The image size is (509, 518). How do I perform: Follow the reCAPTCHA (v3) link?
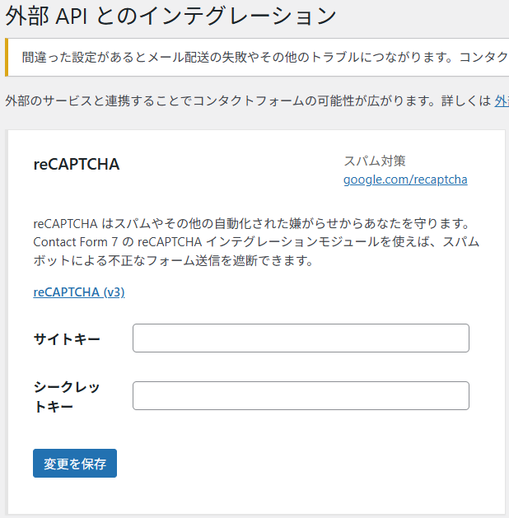[79, 292]
